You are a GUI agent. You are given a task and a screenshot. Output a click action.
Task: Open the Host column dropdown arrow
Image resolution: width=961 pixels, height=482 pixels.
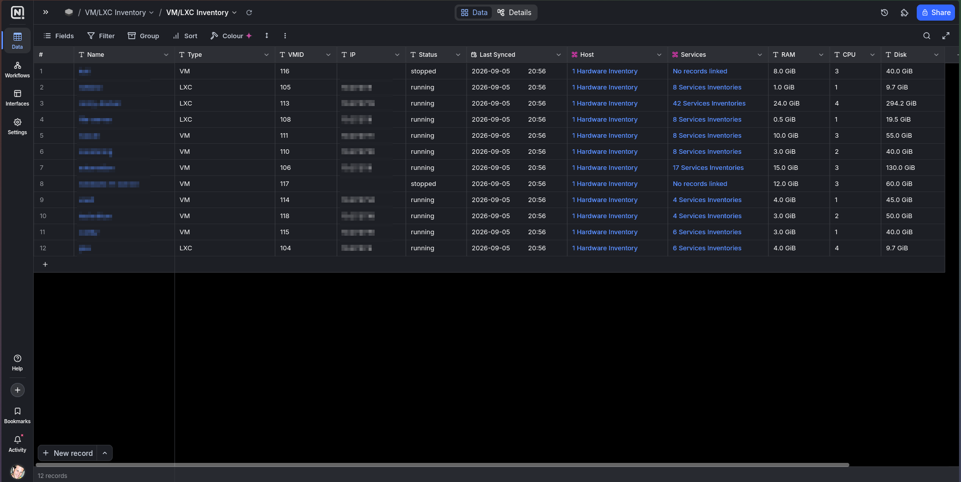coord(659,55)
